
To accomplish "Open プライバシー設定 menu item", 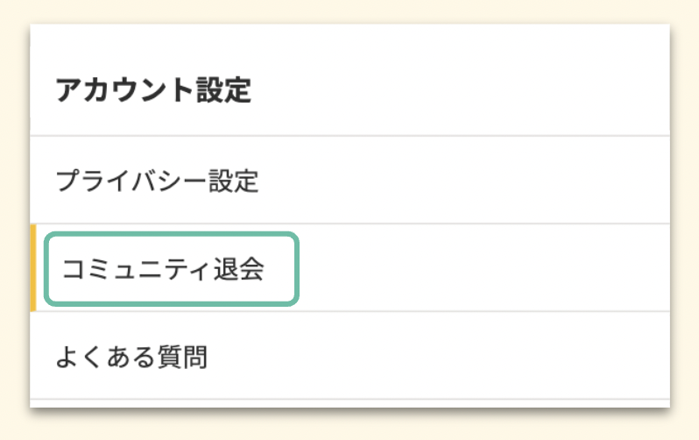I will pyautogui.click(x=157, y=181).
